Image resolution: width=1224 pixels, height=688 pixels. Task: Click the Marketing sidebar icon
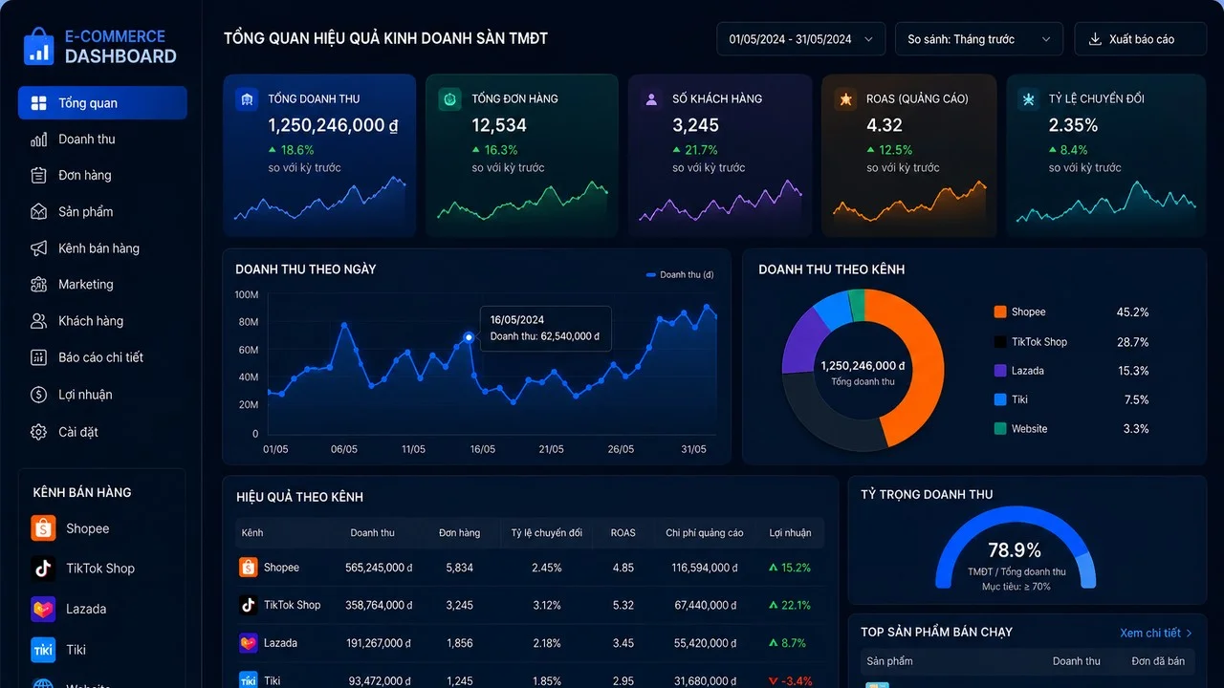click(x=39, y=285)
